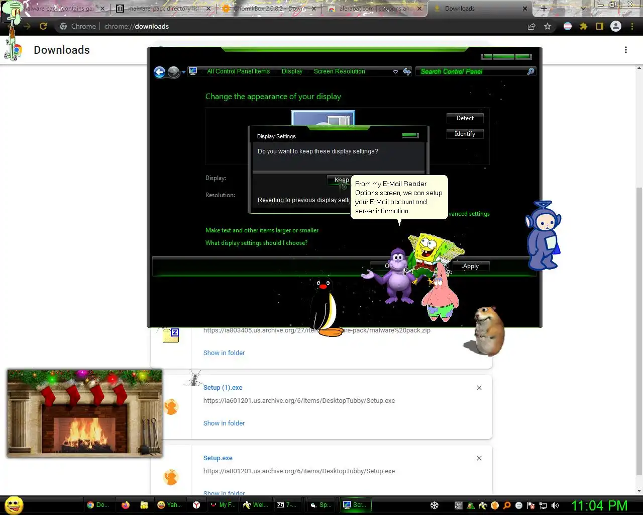Open the Yah... taskbar button
The width and height of the screenshot is (643, 515).
tap(169, 505)
